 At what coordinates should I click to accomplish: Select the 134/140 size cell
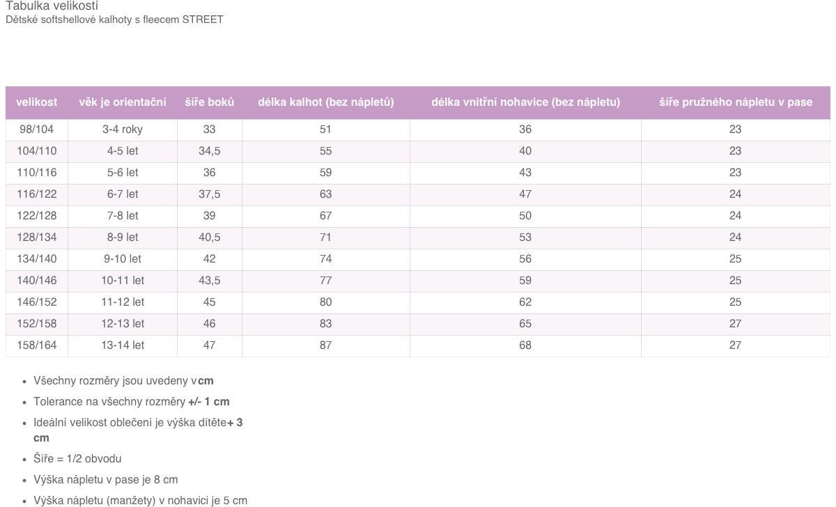tap(37, 259)
